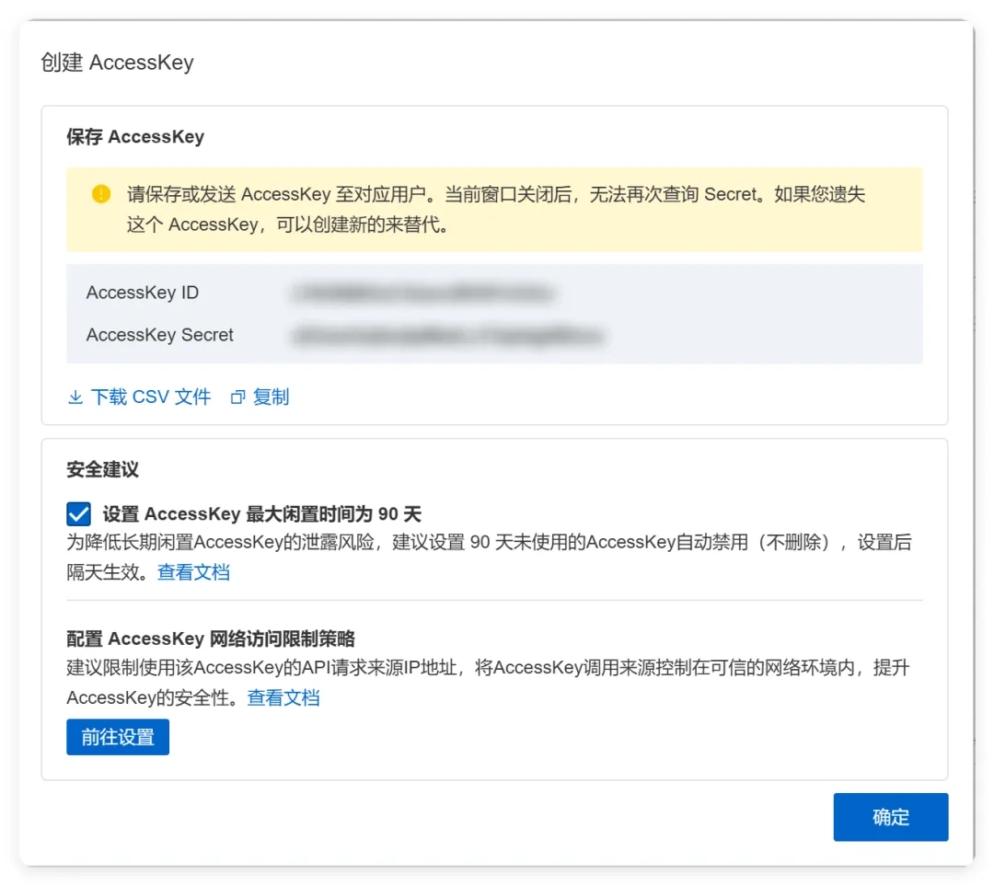This screenshot has height=886, width=994.
Task: Click the 配置 AccessKey 网络访问限制策略 heading
Action: coord(211,639)
